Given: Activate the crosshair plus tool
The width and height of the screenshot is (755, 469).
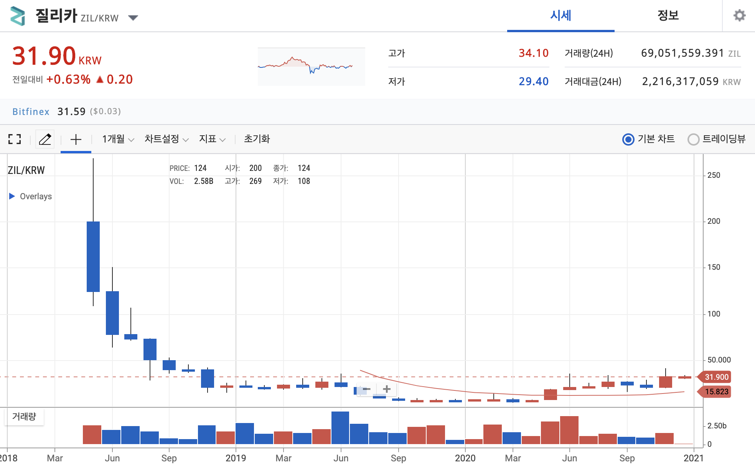Looking at the screenshot, I should pyautogui.click(x=76, y=139).
